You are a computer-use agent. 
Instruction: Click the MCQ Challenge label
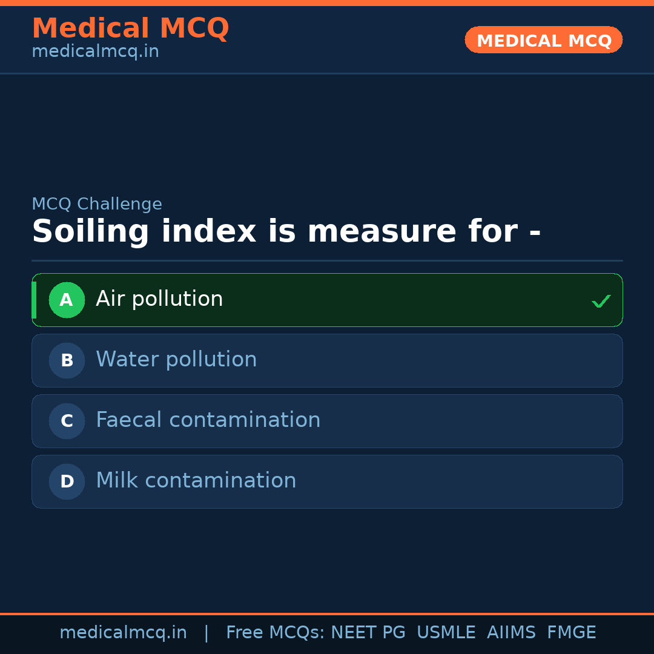[x=97, y=205]
